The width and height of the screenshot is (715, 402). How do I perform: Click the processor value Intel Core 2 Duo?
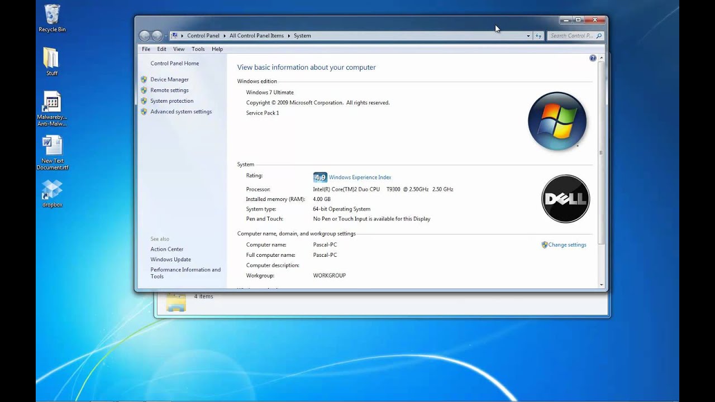click(383, 190)
